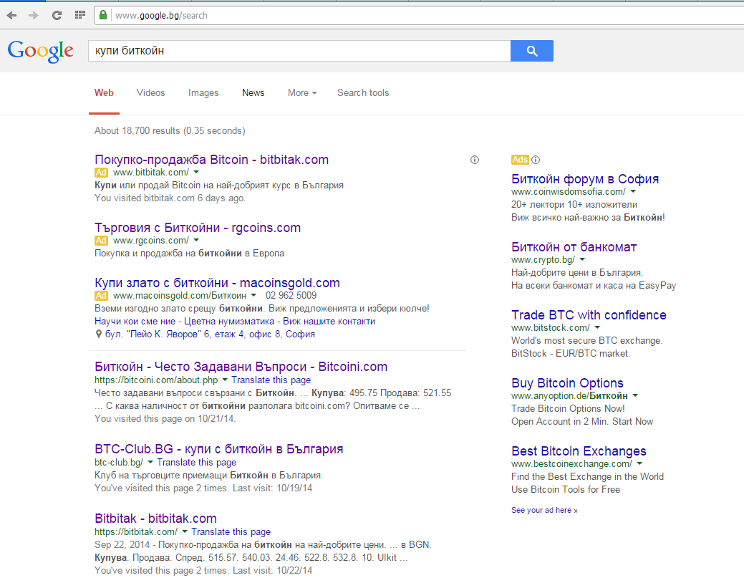The width and height of the screenshot is (744, 583).
Task: Open ad 'Търговия с Биткойни - rgcoins.com'
Action: click(x=198, y=228)
